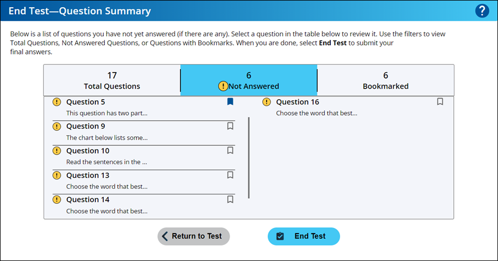The width and height of the screenshot is (498, 261).
Task: Click the warning icon in Not Answered tab
Action: [223, 86]
